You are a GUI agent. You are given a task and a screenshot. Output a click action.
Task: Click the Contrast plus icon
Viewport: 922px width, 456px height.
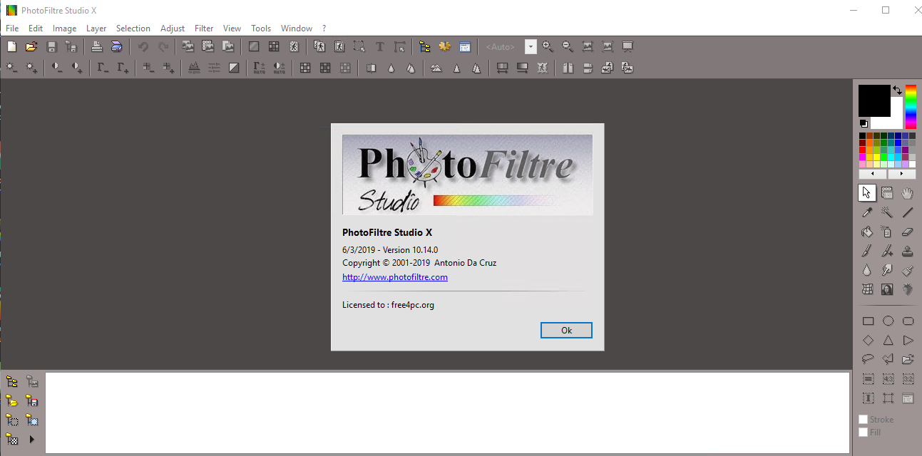[77, 68]
